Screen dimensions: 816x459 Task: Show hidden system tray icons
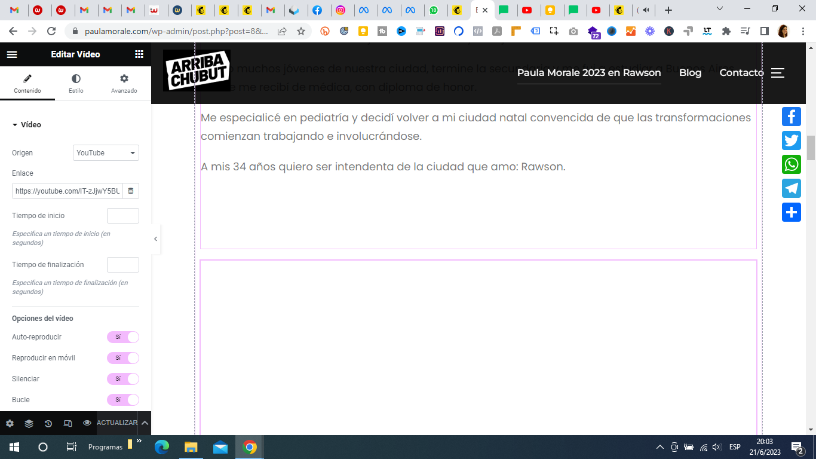coord(660,447)
